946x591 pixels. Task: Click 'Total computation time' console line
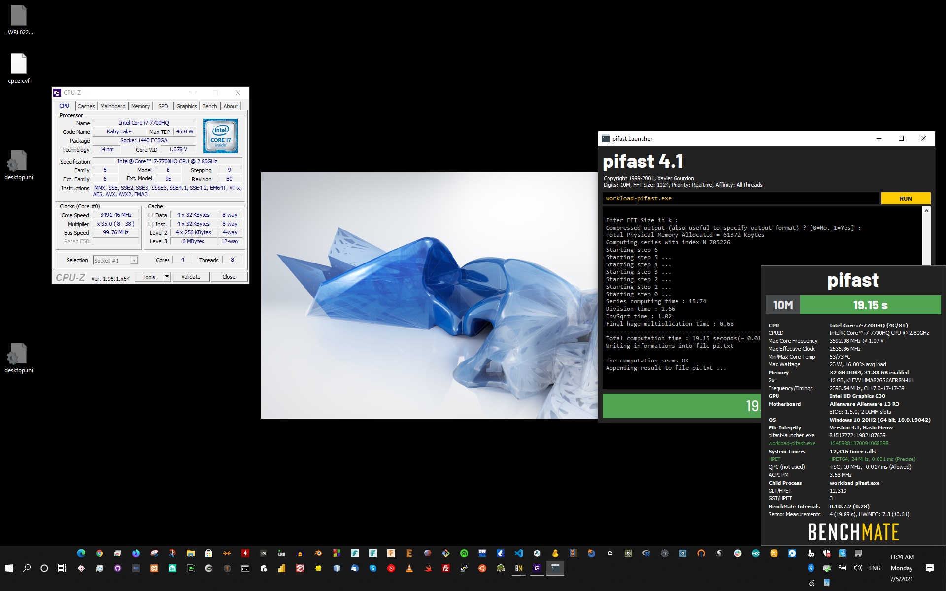coord(683,338)
